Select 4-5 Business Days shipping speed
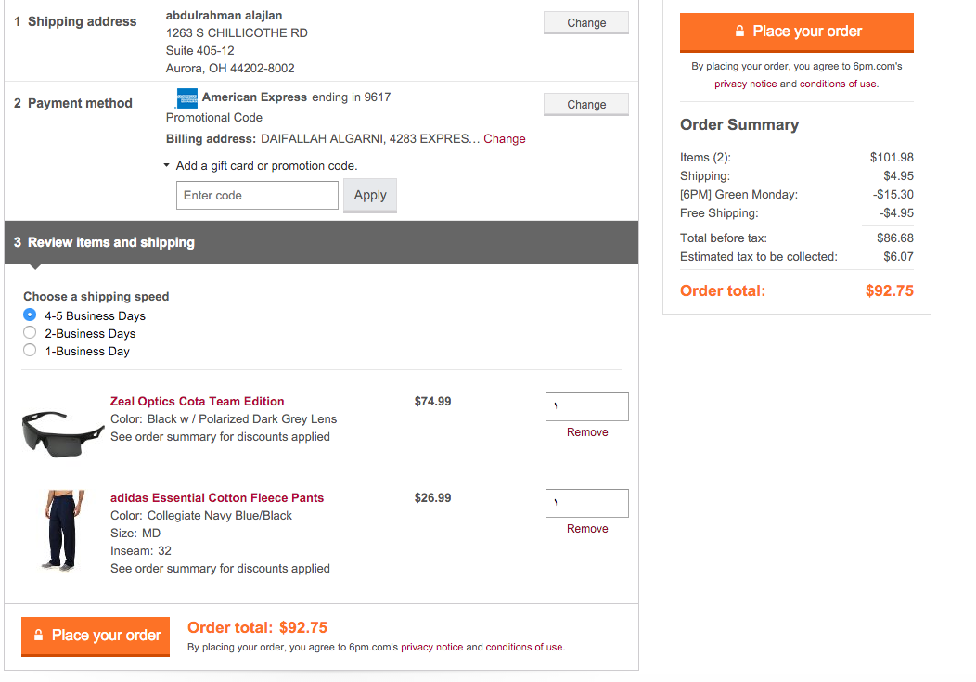 (30, 315)
